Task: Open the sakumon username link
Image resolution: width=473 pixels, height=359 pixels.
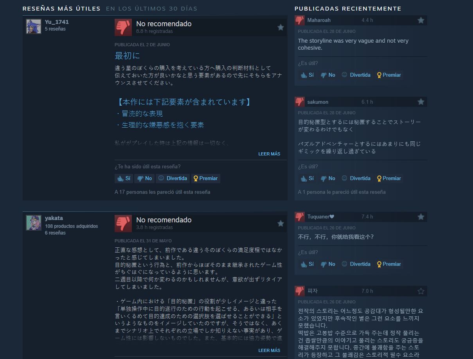Action: click(x=318, y=102)
